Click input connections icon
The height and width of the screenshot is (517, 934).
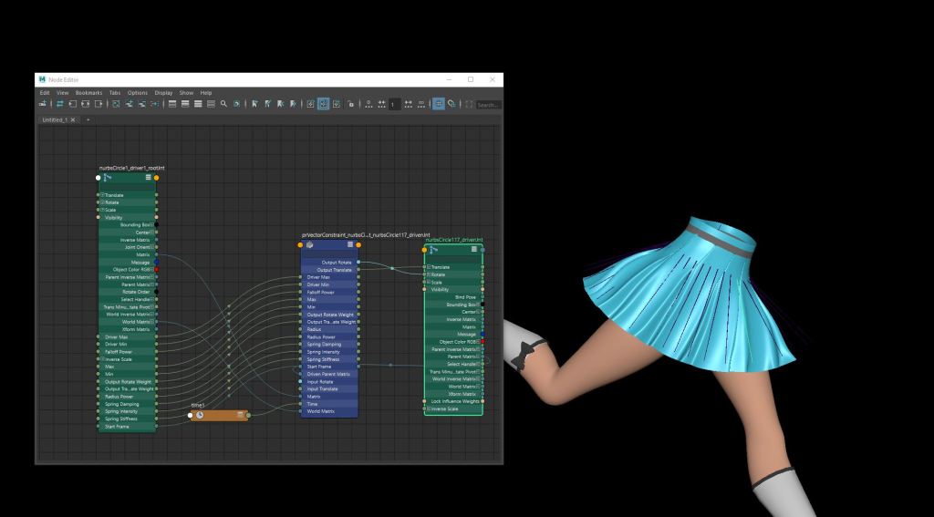[73, 104]
